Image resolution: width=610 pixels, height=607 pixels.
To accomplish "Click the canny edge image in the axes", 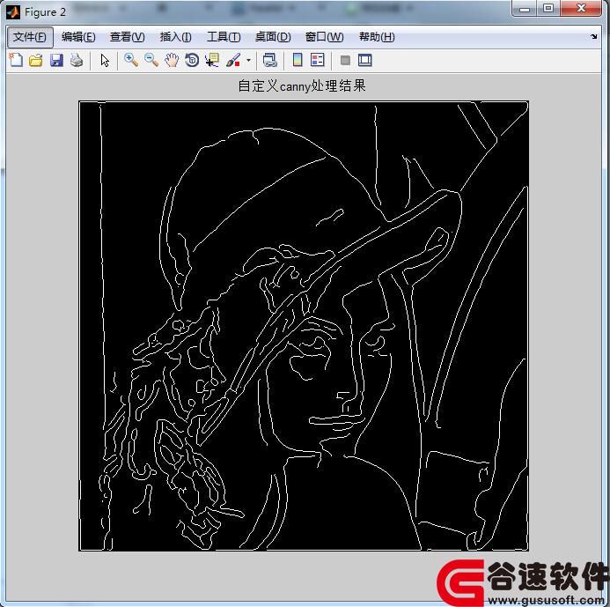I will (304, 326).
